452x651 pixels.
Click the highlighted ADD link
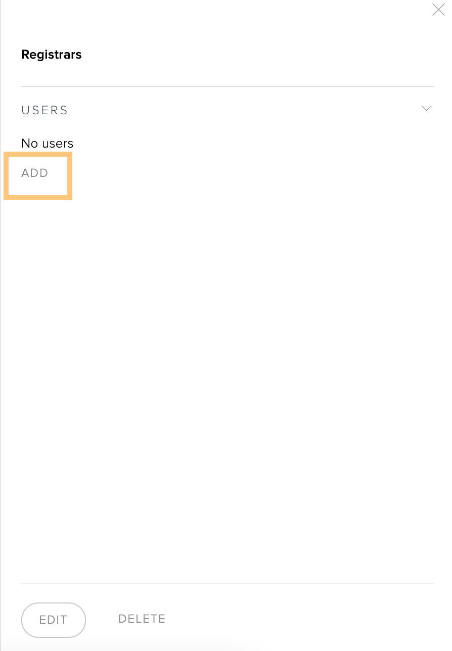pyautogui.click(x=35, y=173)
